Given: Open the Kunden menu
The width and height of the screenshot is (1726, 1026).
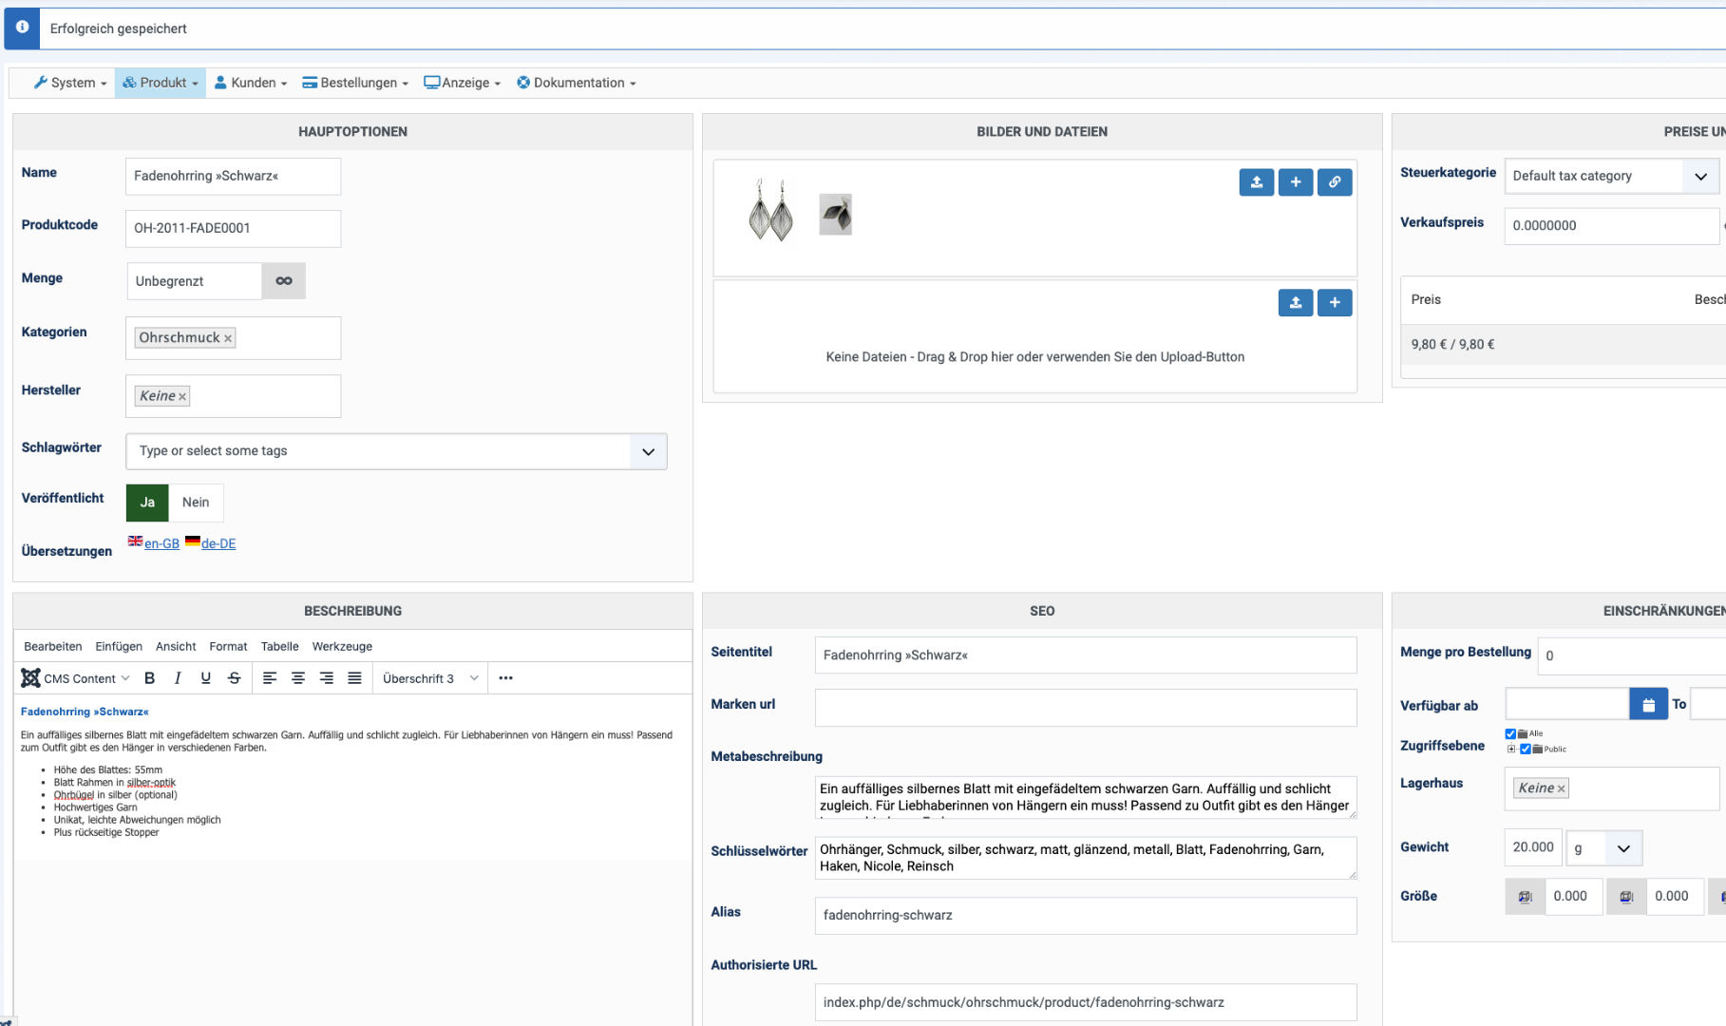Looking at the screenshot, I should point(250,83).
